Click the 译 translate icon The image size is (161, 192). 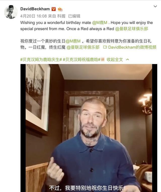point(103,59)
